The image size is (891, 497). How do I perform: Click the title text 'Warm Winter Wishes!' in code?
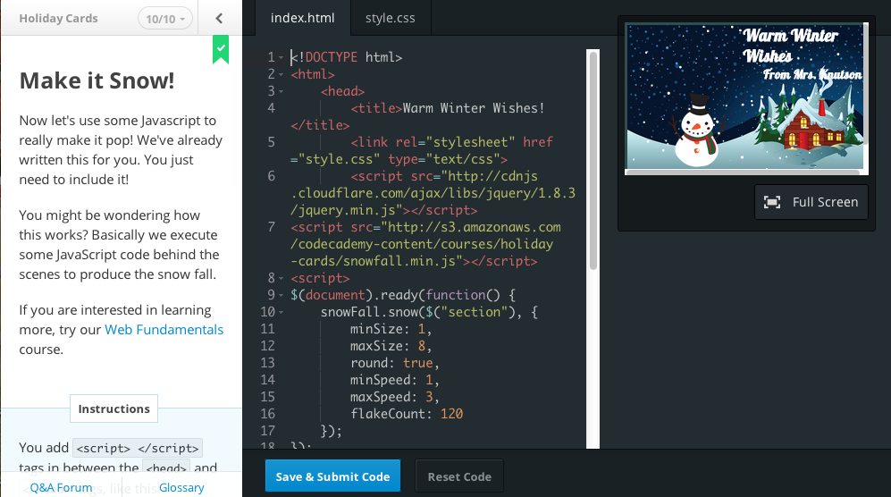point(474,108)
